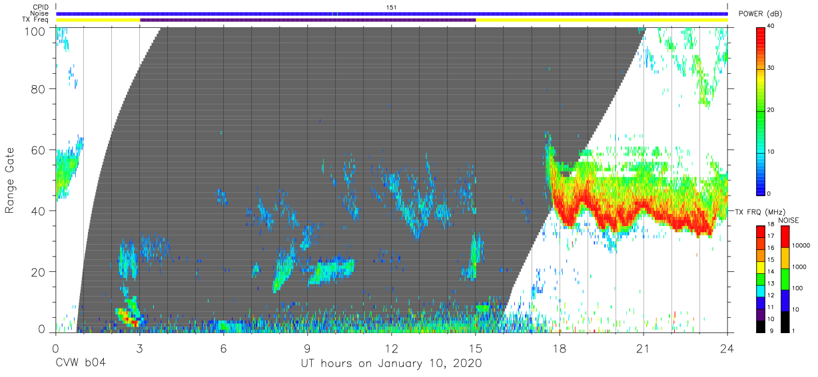The width and height of the screenshot is (818, 377).
Task: Click the red-yellow echo patch near hour 3
Action: coord(129,316)
